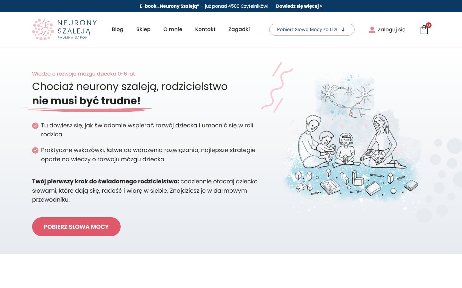Click the pink checkmark beside the first bullet
Image resolution: width=462 pixels, height=288 pixels.
tap(35, 126)
